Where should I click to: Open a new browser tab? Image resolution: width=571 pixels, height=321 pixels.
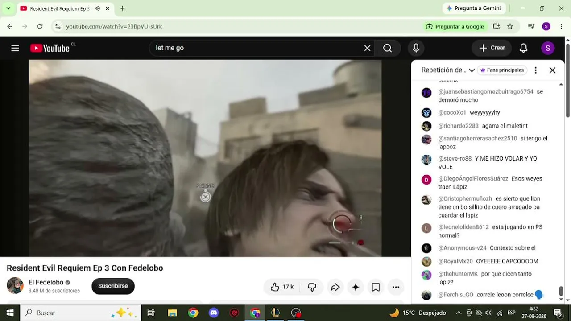(x=123, y=8)
